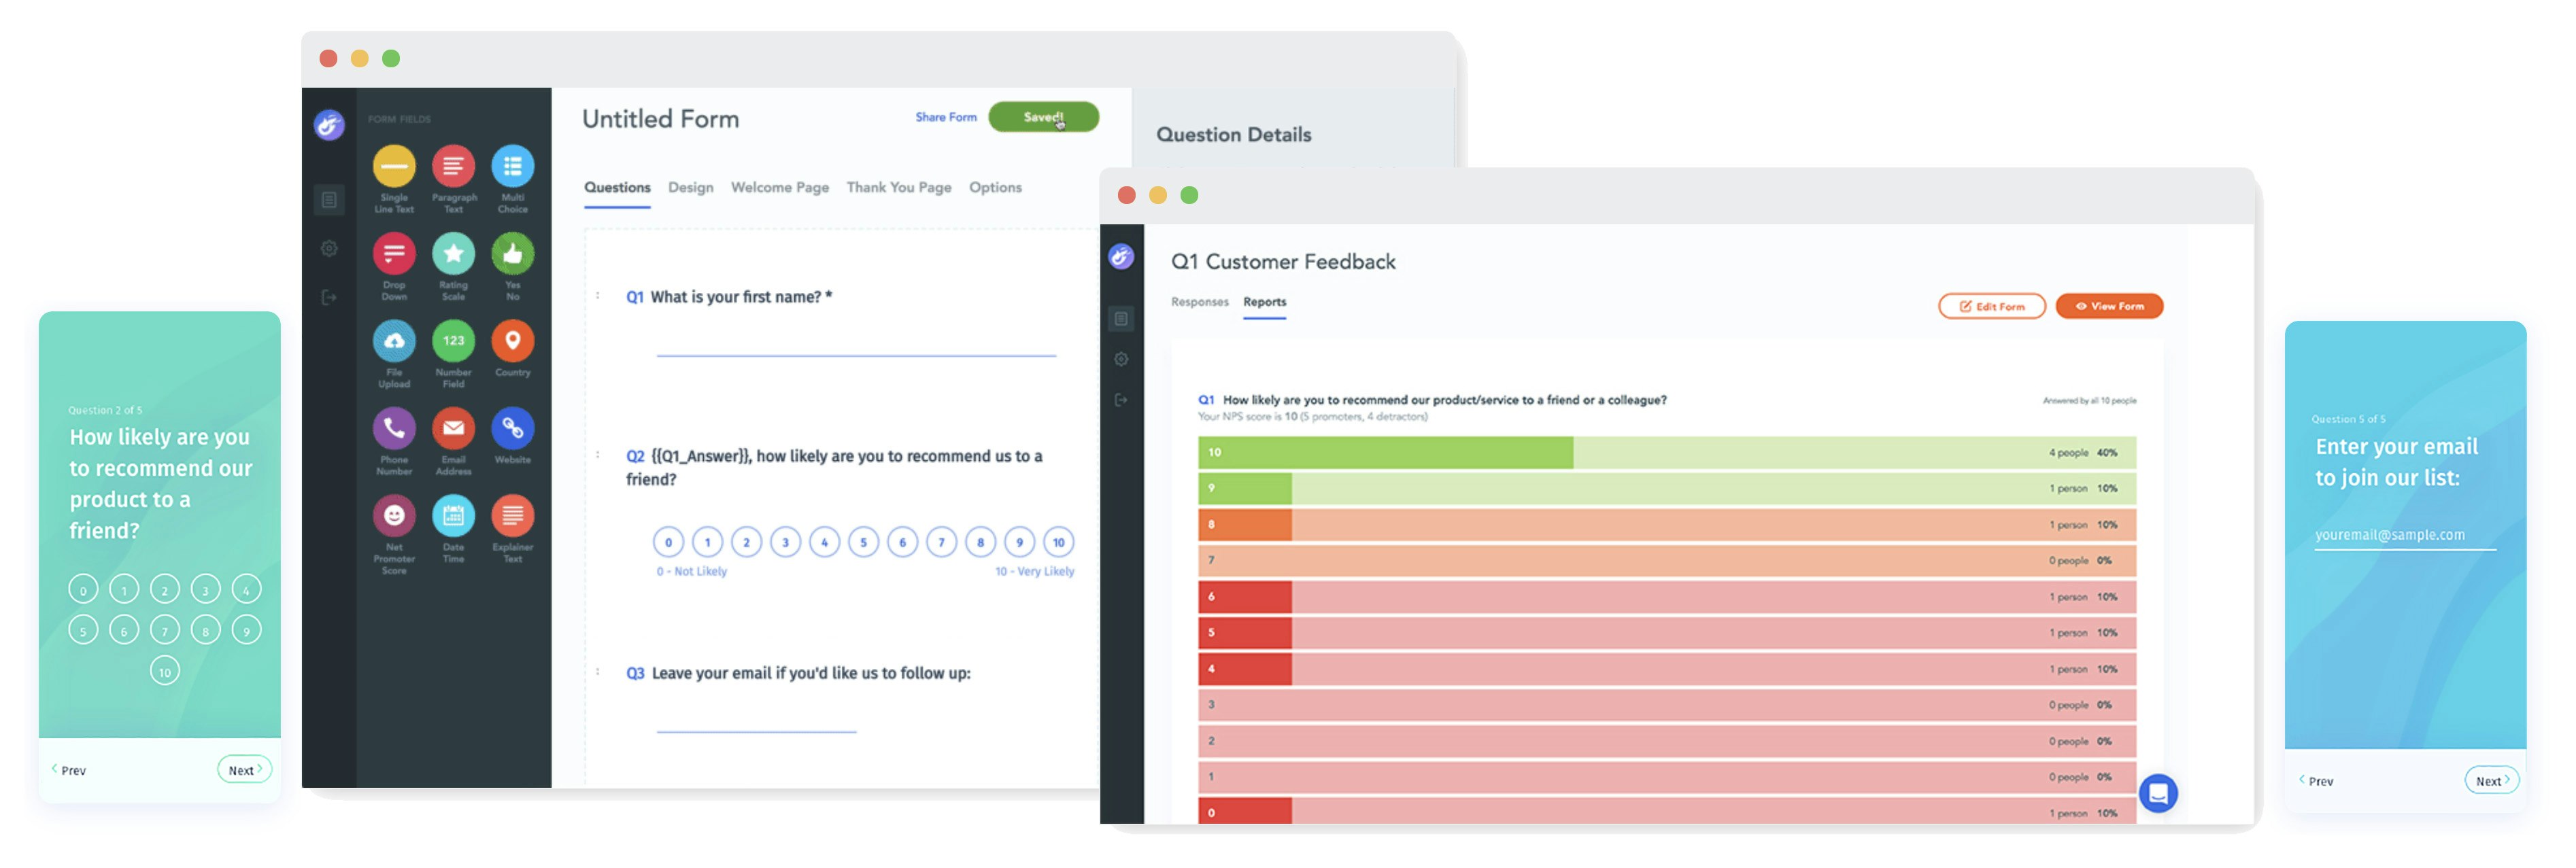Choose rating 10 in Q2 scale
2576x868 pixels.
coord(1058,542)
